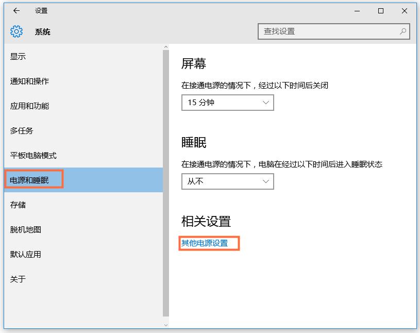This screenshot has height=333, width=420.
Task: Open 应用和功能 settings
Action: (28, 106)
